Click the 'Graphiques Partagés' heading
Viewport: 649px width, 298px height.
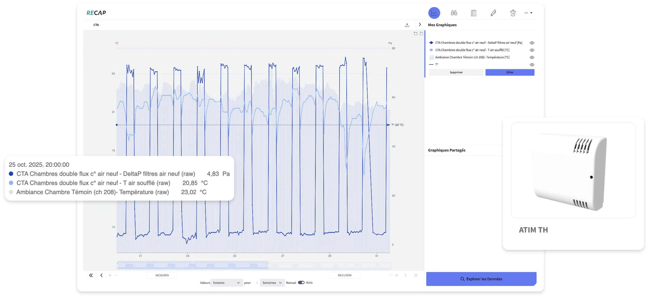pos(447,150)
